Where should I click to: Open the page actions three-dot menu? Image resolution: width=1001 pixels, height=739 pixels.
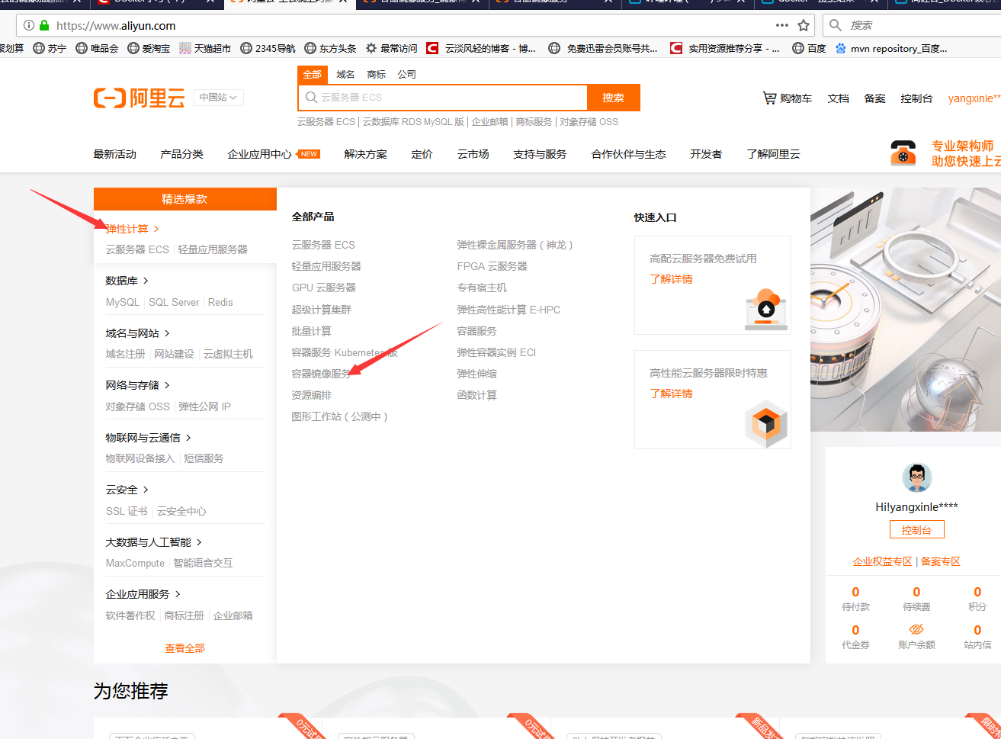click(782, 25)
